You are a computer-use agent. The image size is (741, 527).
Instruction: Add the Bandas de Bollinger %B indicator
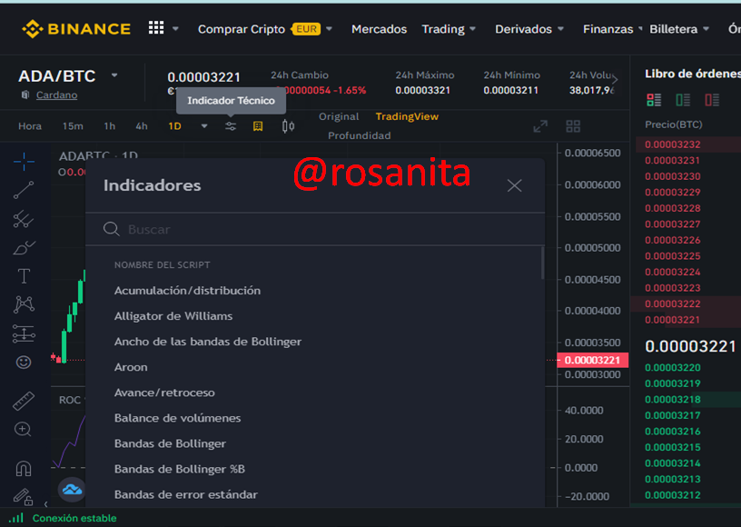180,469
